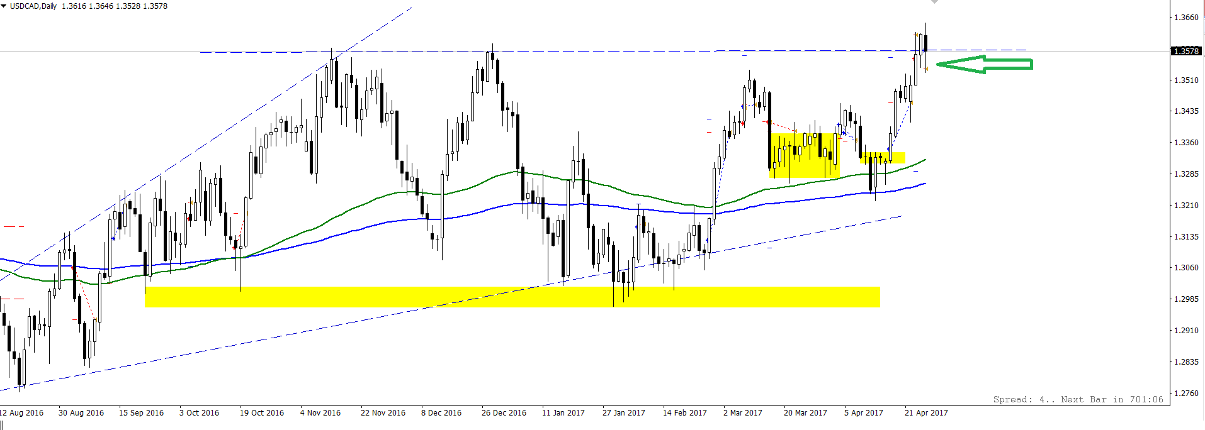Click the dropdown triangle beside USDCAD,Daily title

coord(4,6)
